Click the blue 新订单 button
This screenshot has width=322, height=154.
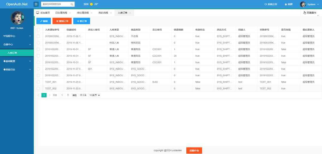(81, 21)
